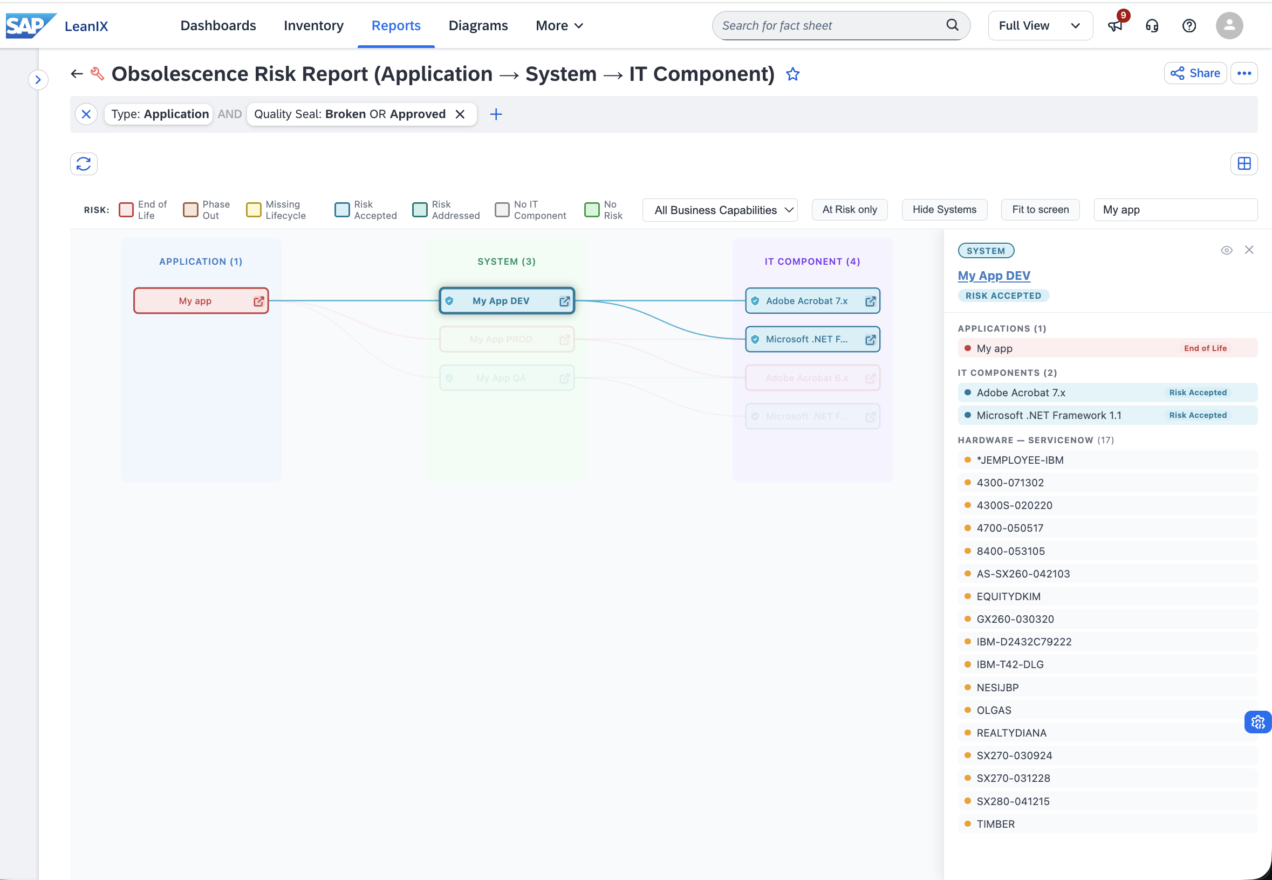The height and width of the screenshot is (880, 1272).
Task: Open the support headset icon
Action: [1152, 25]
